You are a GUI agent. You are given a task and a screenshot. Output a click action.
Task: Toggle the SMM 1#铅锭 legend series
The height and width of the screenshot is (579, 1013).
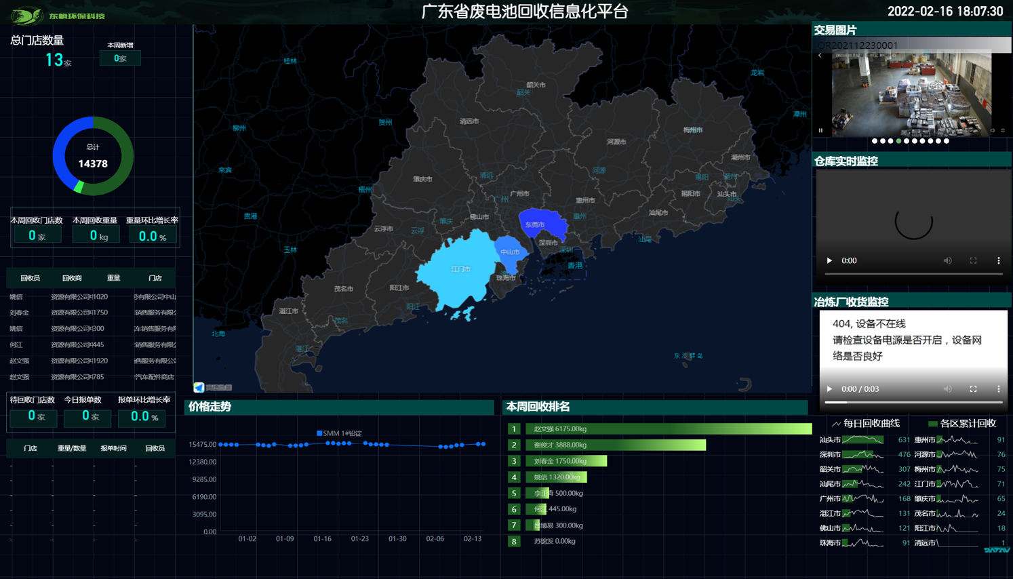pyautogui.click(x=339, y=433)
